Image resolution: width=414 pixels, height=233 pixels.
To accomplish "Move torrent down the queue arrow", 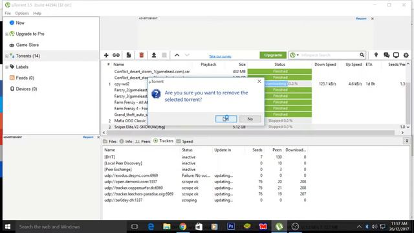I will pyautogui.click(x=187, y=55).
